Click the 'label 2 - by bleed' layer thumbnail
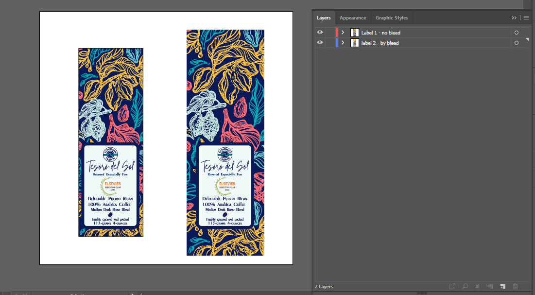 coord(355,43)
